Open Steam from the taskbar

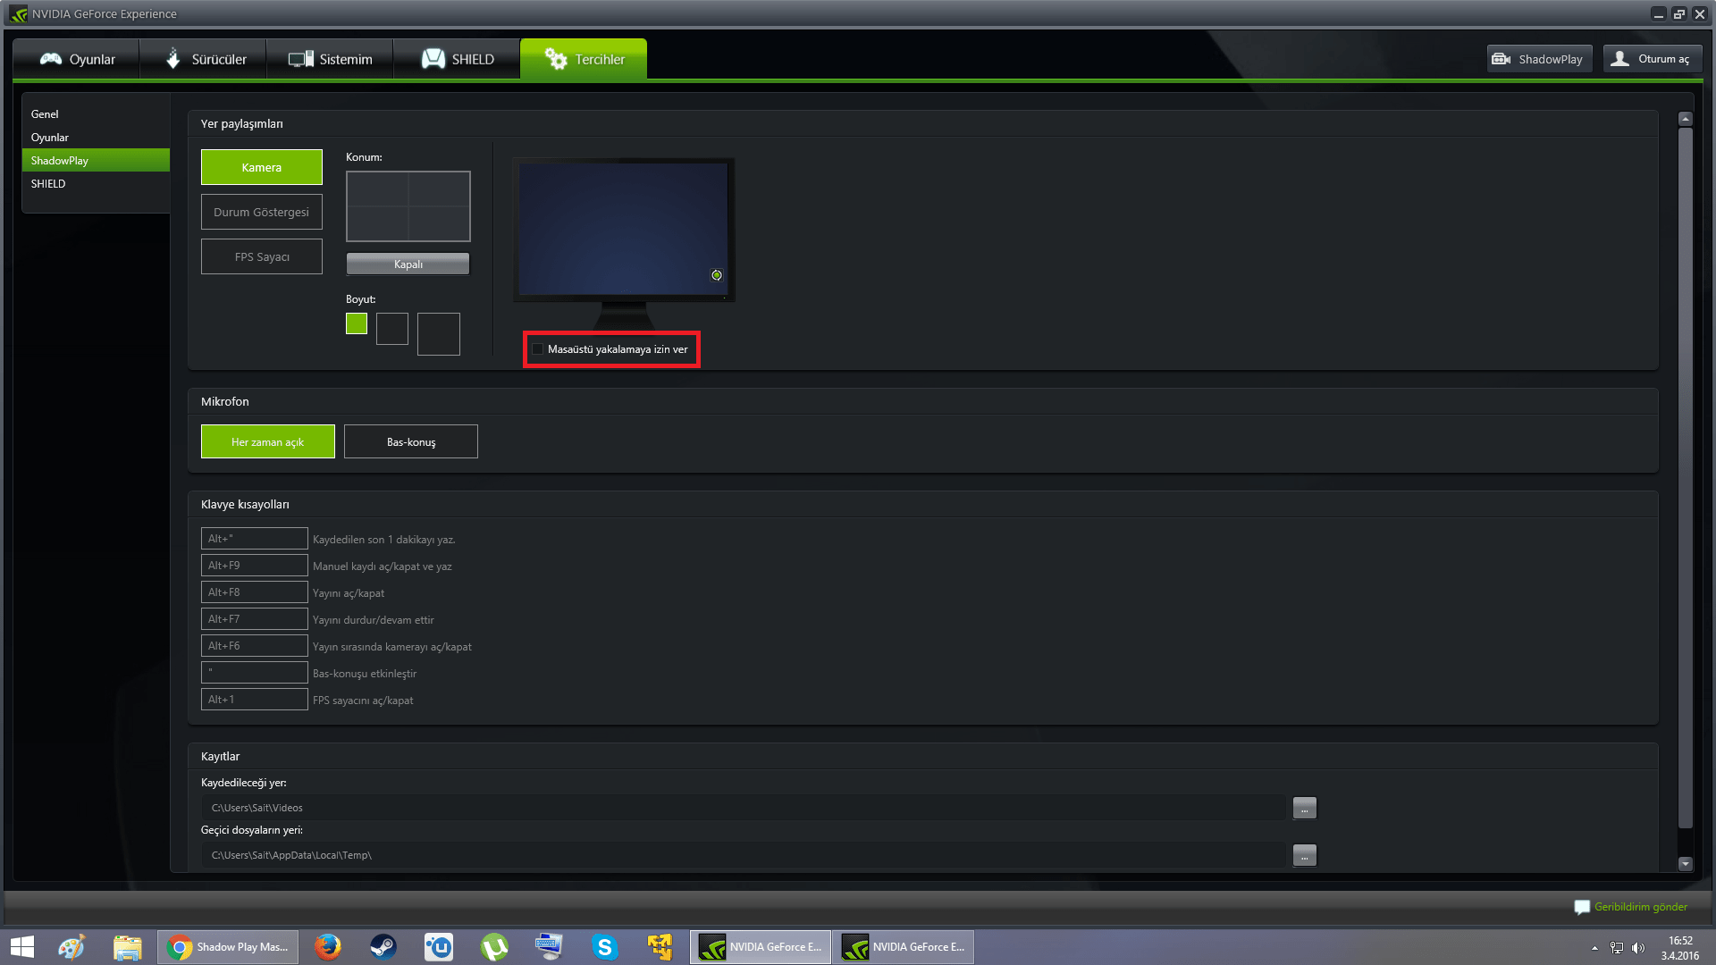coord(383,947)
